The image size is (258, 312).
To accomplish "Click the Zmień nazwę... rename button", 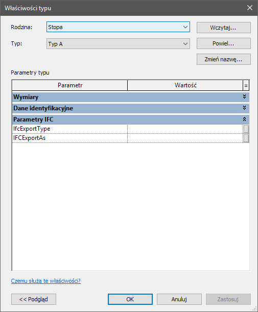I will [224, 59].
